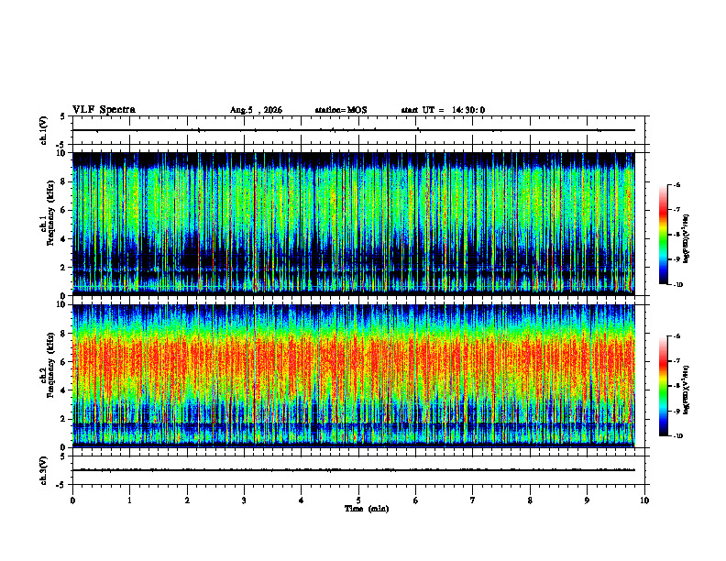This screenshot has height=561, width=726.
Task: Click the ch.3 voltage waveform trace
Action: 354,470
